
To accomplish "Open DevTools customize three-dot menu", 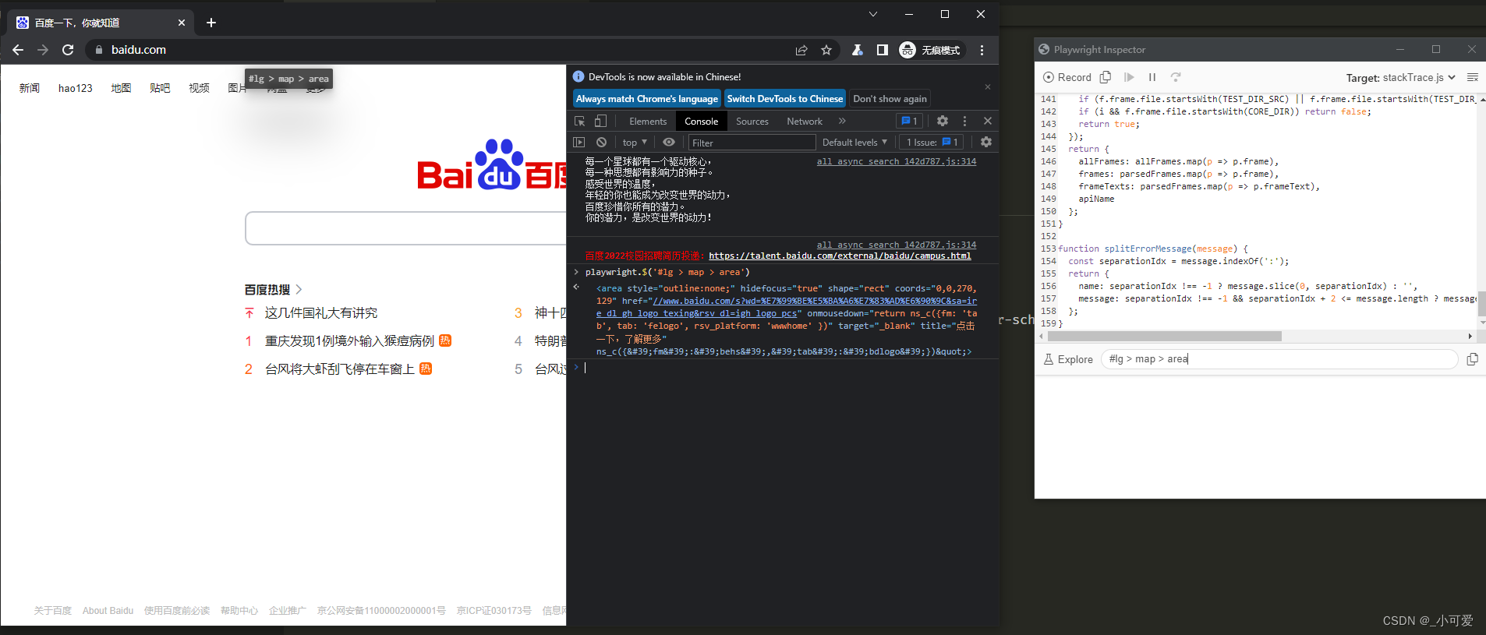I will [x=964, y=121].
